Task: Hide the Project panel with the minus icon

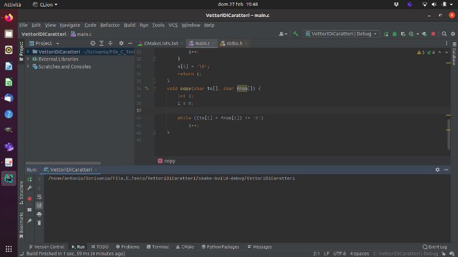Action: click(x=130, y=43)
